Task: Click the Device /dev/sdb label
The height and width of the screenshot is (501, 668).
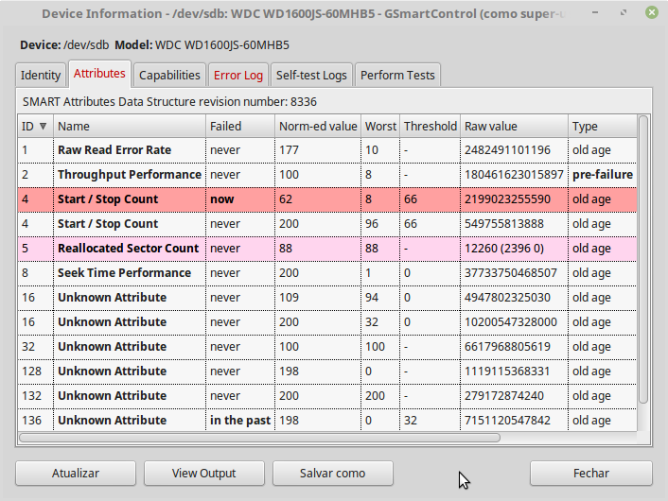Action: coord(64,45)
